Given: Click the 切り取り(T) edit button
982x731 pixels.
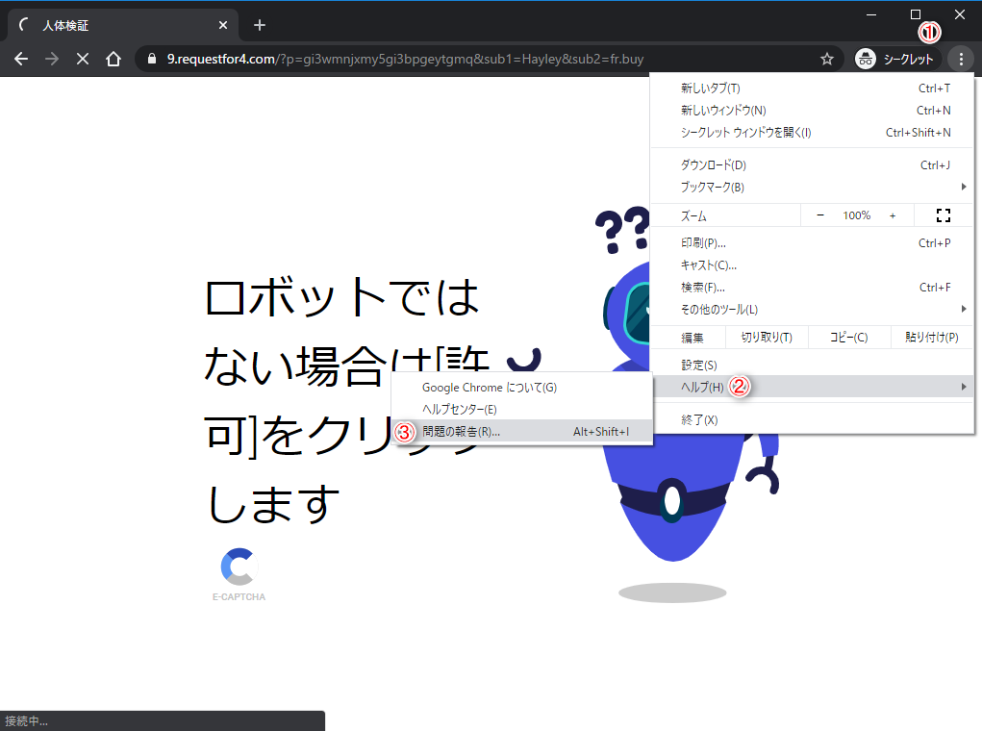Looking at the screenshot, I should tap(766, 337).
